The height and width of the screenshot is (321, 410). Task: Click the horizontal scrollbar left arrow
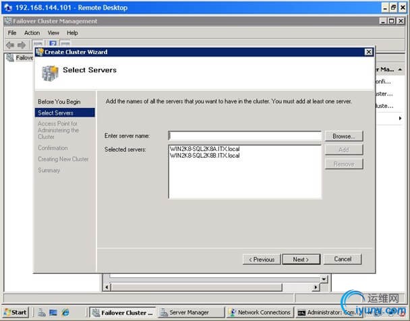point(107,287)
